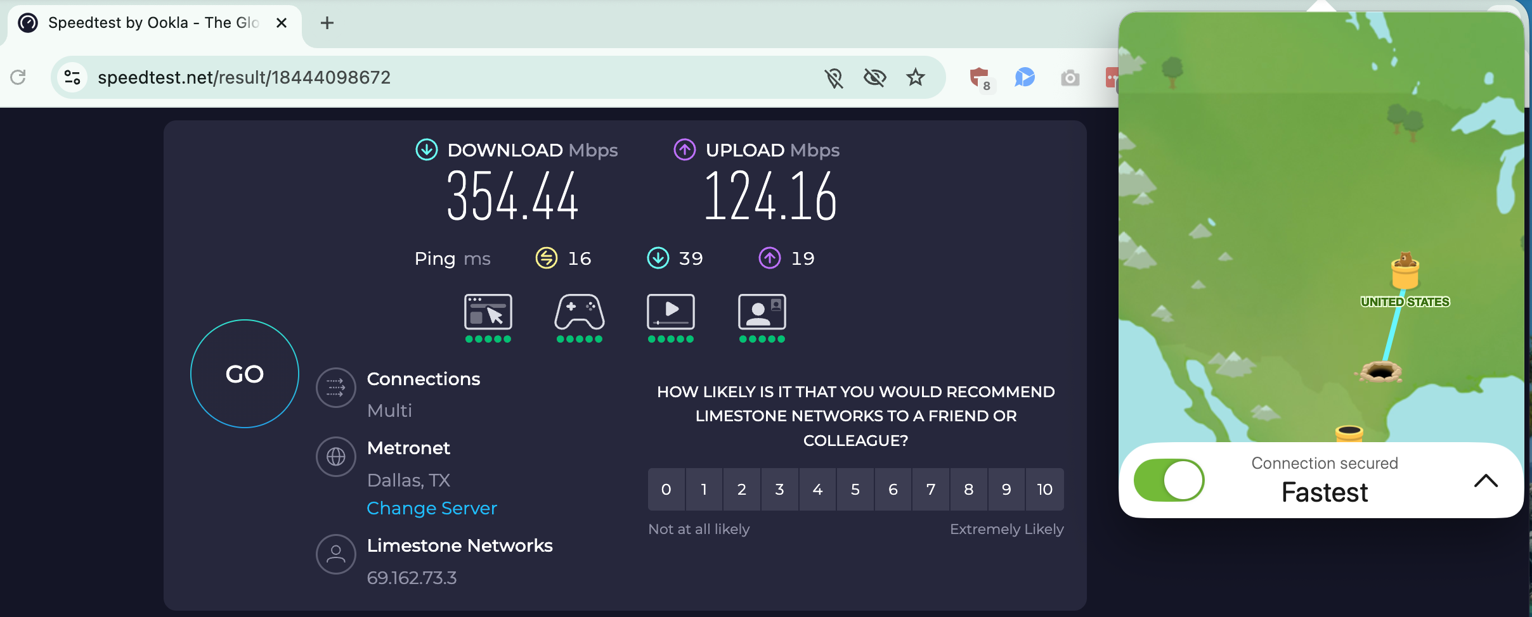Click the URL in the address bar
1532x617 pixels.
[244, 77]
